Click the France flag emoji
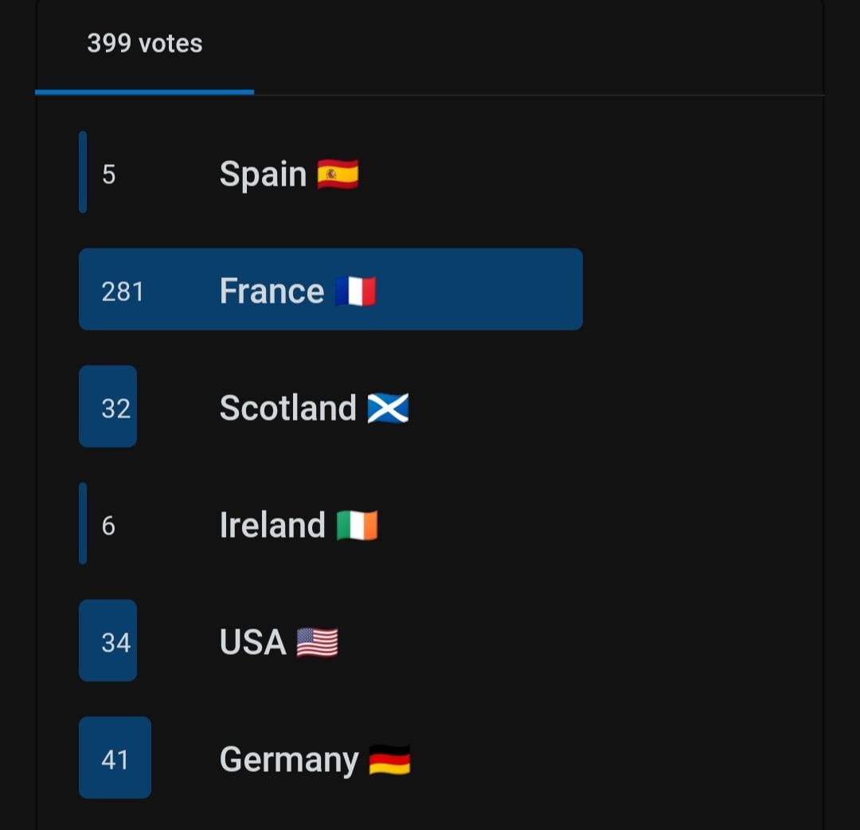 (355, 291)
